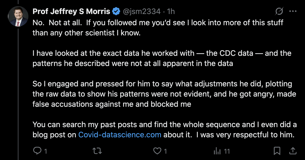
Task: Like the post with the heart
Action: pyautogui.click(x=157, y=151)
